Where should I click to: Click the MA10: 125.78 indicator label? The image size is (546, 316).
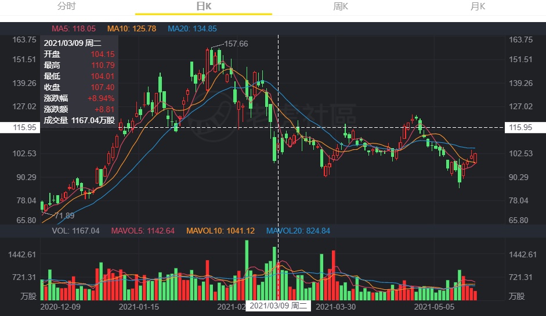coord(132,28)
